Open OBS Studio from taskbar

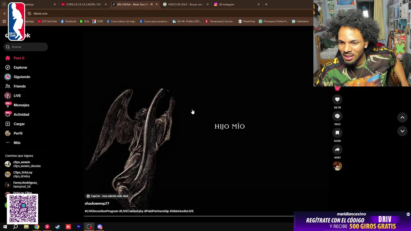[89, 227]
